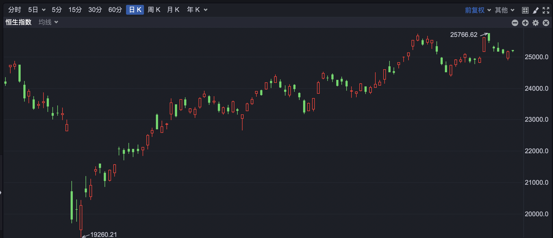This screenshot has width=553, height=238.
Task: Click the 25766.62 high price label
Action: coord(464,35)
